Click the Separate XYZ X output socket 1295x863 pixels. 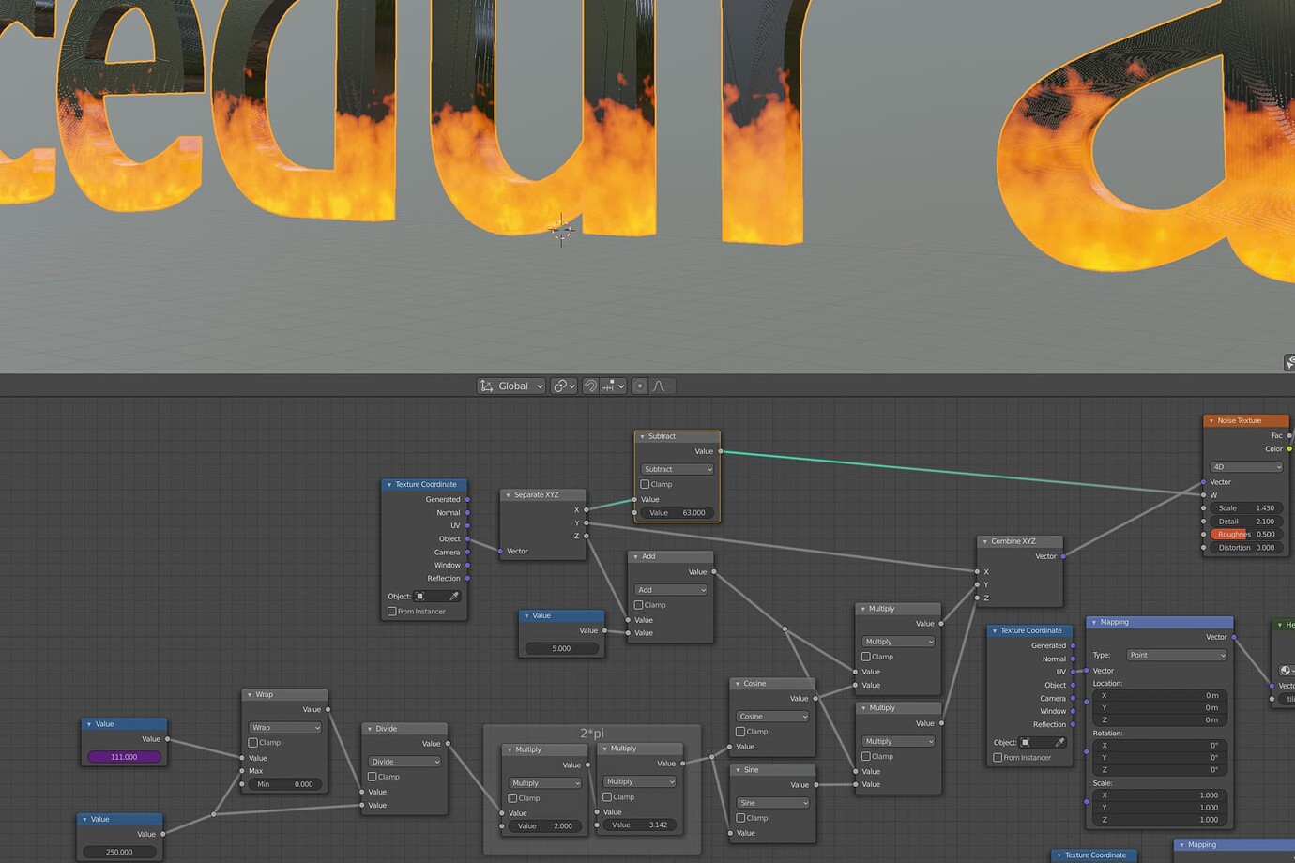click(x=587, y=509)
